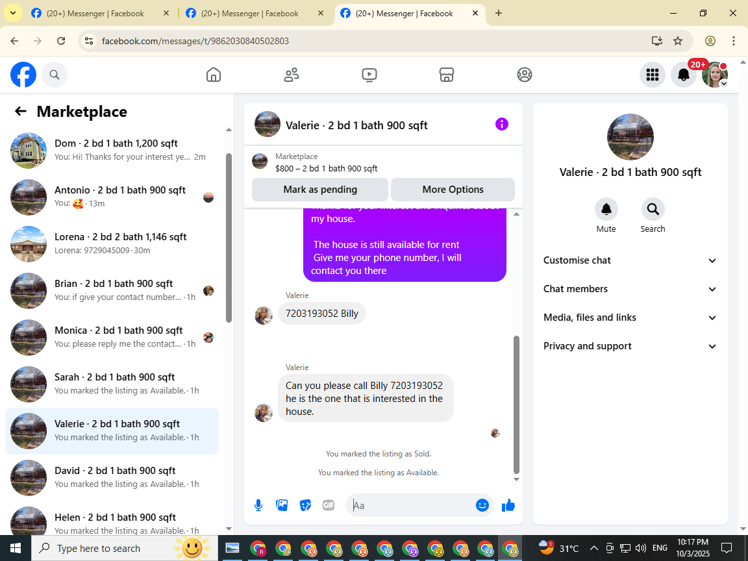Viewport: 748px width, 561px height.
Task: Click the browser back arrow
Action: click(14, 41)
